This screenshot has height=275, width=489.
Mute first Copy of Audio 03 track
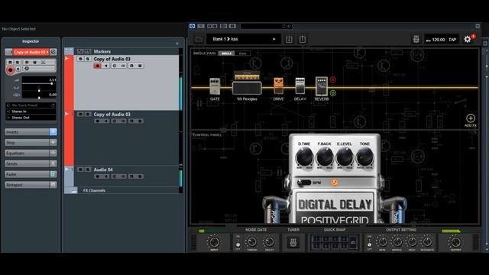(x=80, y=59)
